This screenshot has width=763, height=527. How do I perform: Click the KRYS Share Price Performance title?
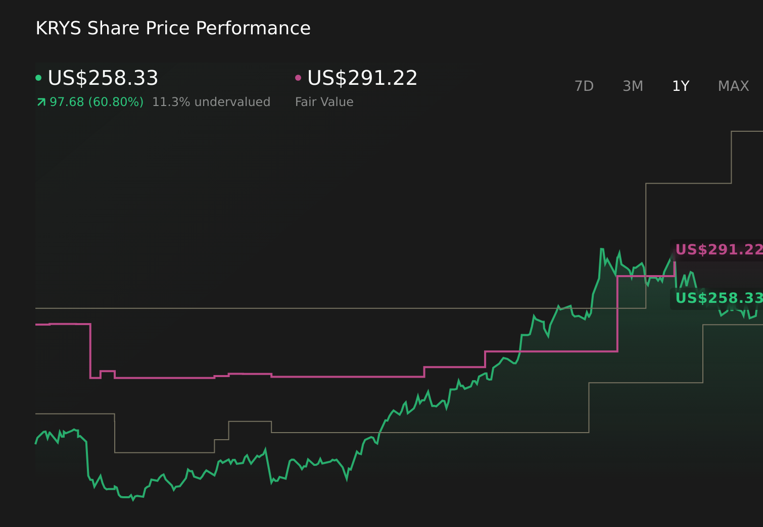(173, 28)
